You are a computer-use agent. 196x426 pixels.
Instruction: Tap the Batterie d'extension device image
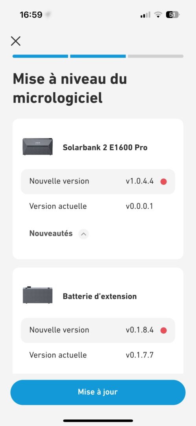38,295
